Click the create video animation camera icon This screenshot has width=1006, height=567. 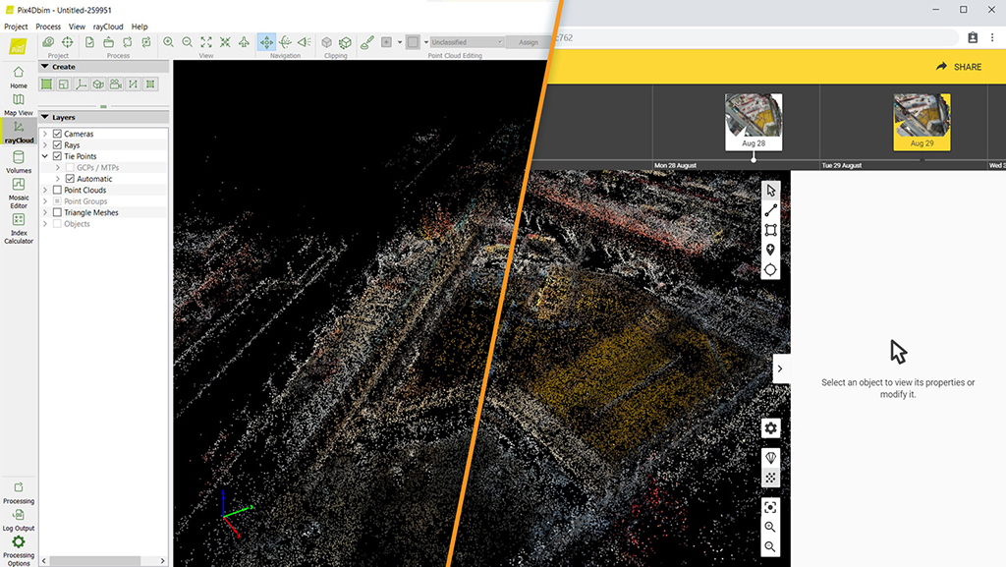coord(116,85)
